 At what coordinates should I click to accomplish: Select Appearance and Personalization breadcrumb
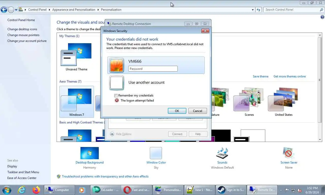click(74, 10)
